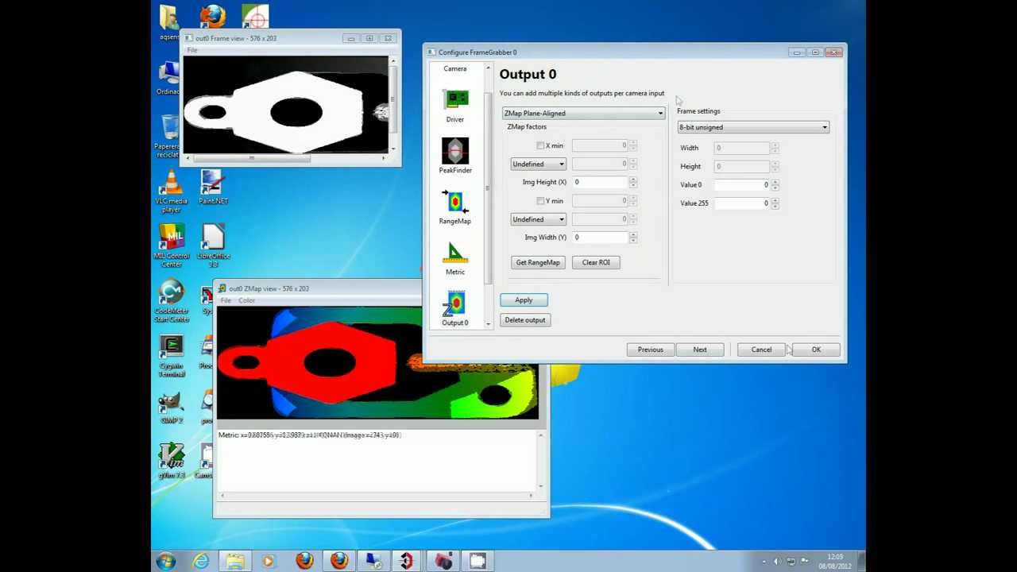
Task: Open the ZMap Plane-Aligned output type dropdown
Action: (x=583, y=113)
